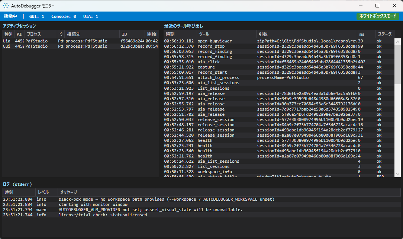Select the uia_click tool call row
Viewport: 403px width, 239px height.
(x=279, y=62)
